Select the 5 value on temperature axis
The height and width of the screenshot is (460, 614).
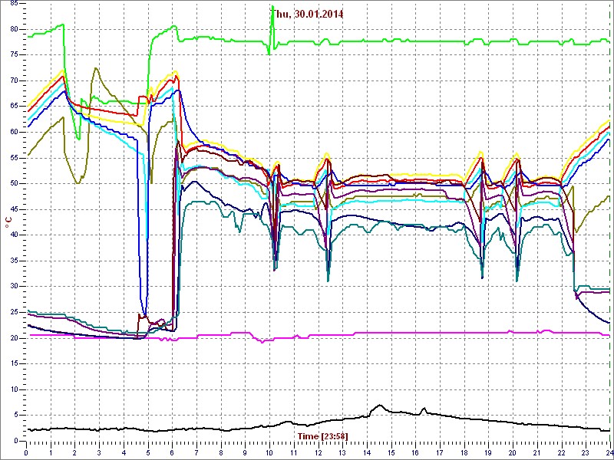pyautogui.click(x=15, y=415)
